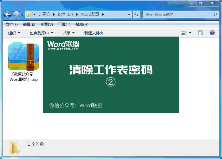Click the folder icon in address bar
This screenshot has height=159, width=222.
point(29,14)
